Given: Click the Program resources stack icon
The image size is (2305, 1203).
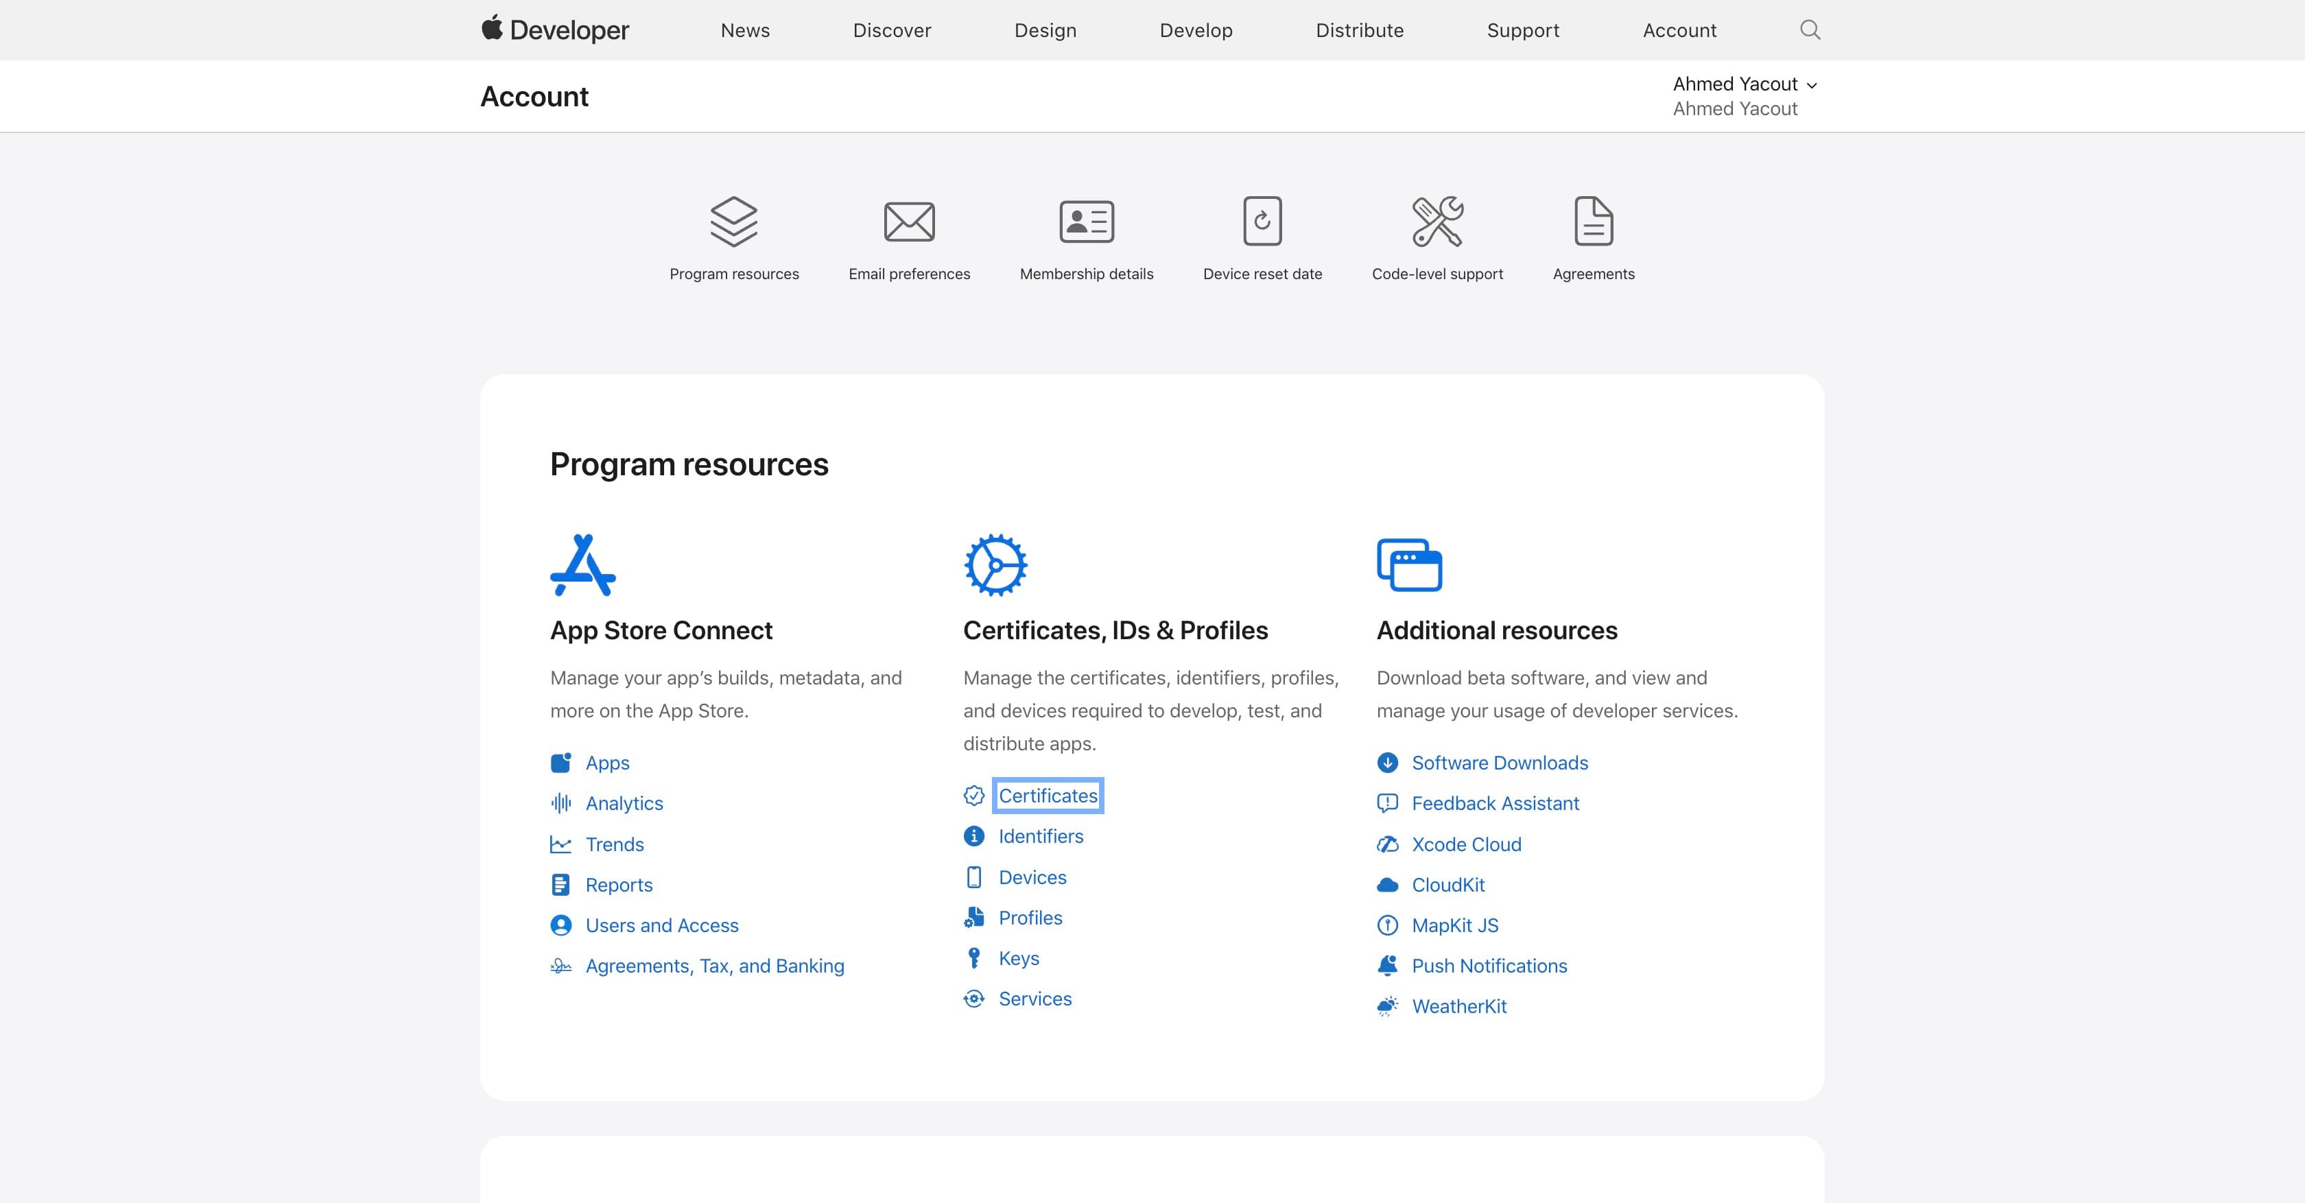Looking at the screenshot, I should tap(734, 221).
